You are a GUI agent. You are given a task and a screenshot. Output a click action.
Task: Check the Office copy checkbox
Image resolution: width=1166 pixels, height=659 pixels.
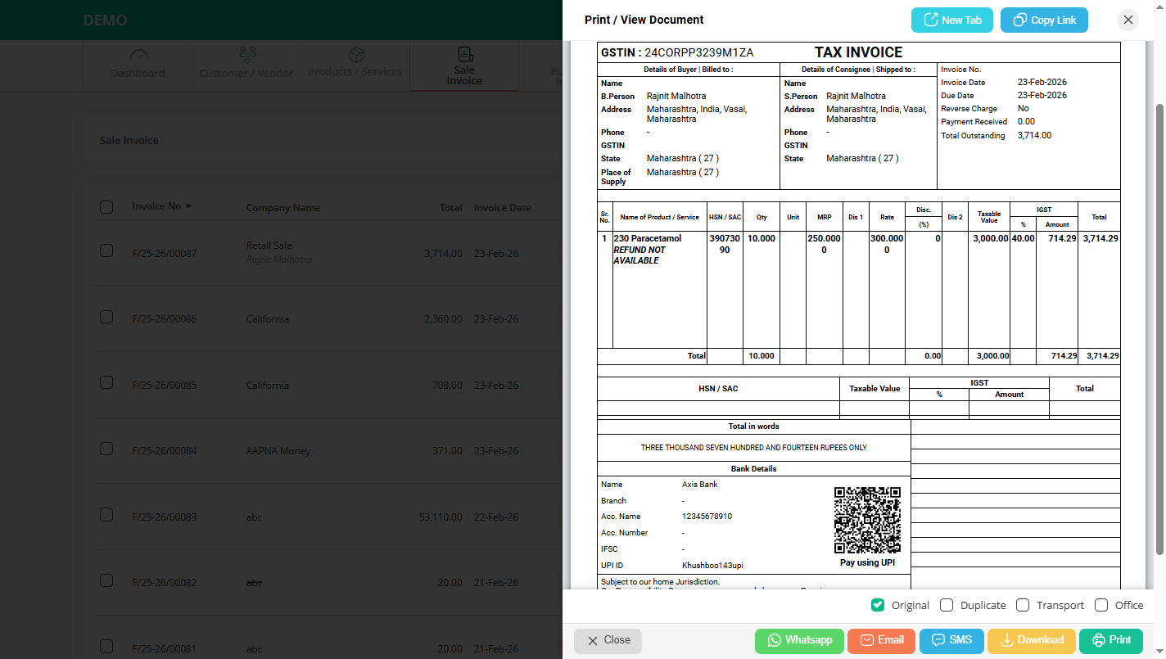tap(1101, 605)
